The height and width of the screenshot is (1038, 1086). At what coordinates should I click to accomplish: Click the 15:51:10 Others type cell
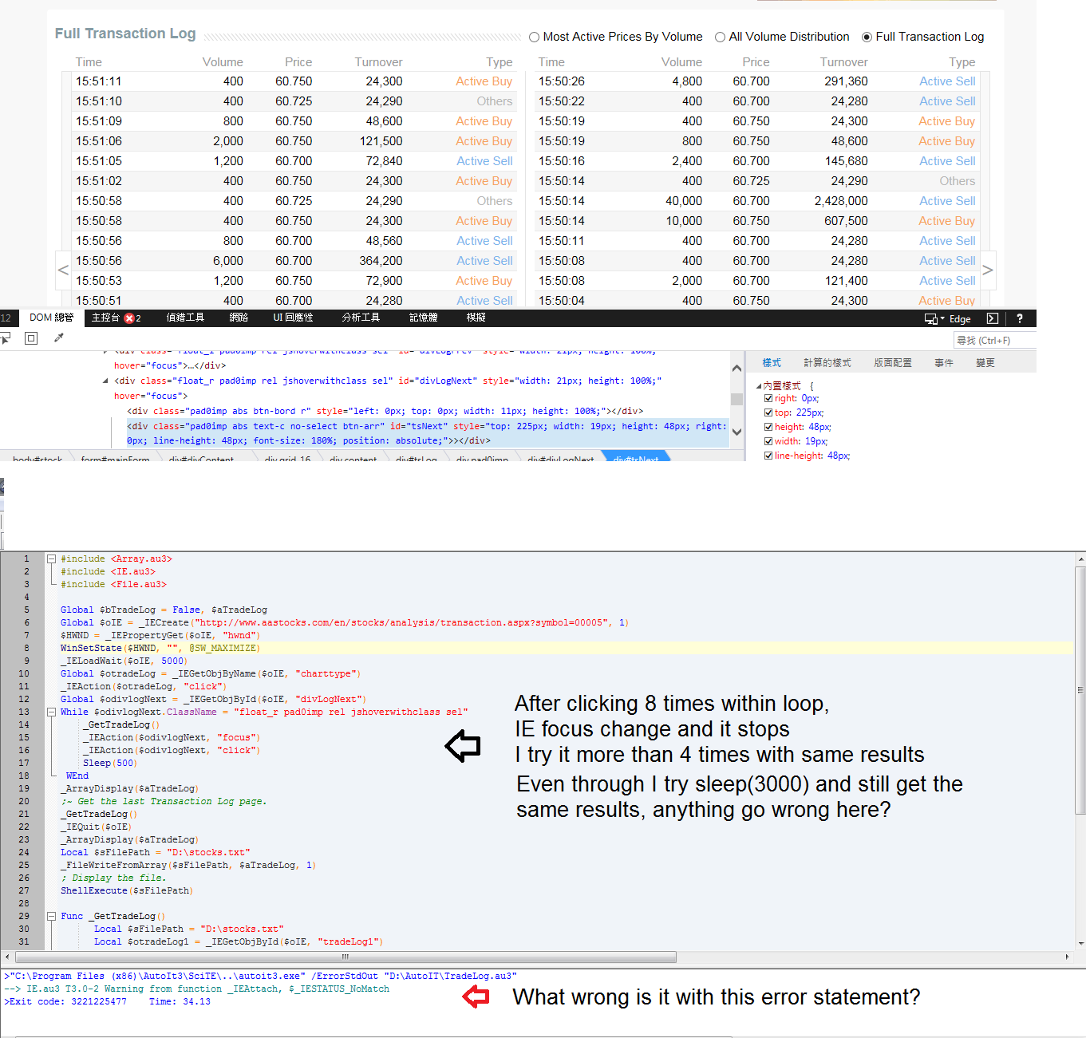click(495, 101)
